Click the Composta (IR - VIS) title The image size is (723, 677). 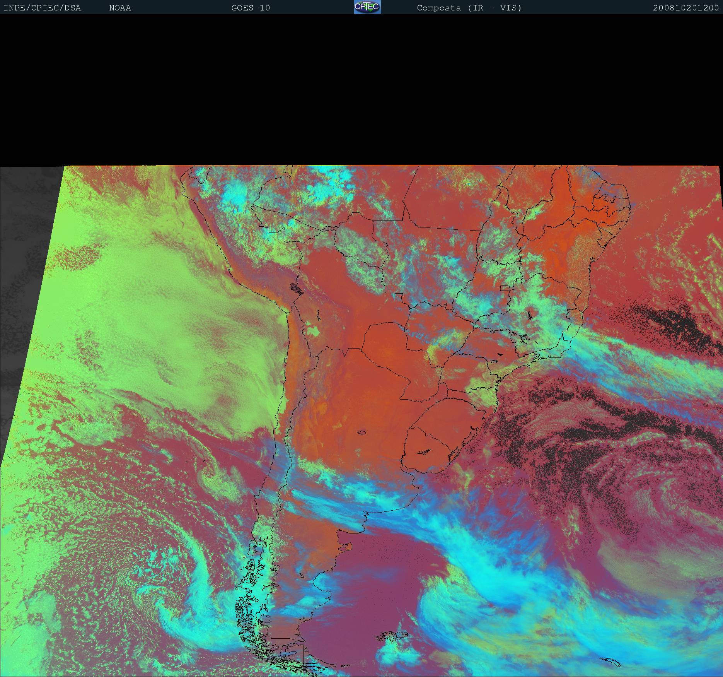tap(469, 8)
